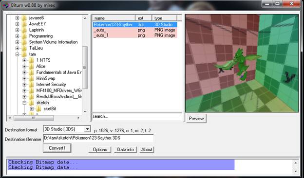The width and height of the screenshot is (304, 178).
Task: Open the Destination format dropdown
Action: pyautogui.click(x=87, y=129)
